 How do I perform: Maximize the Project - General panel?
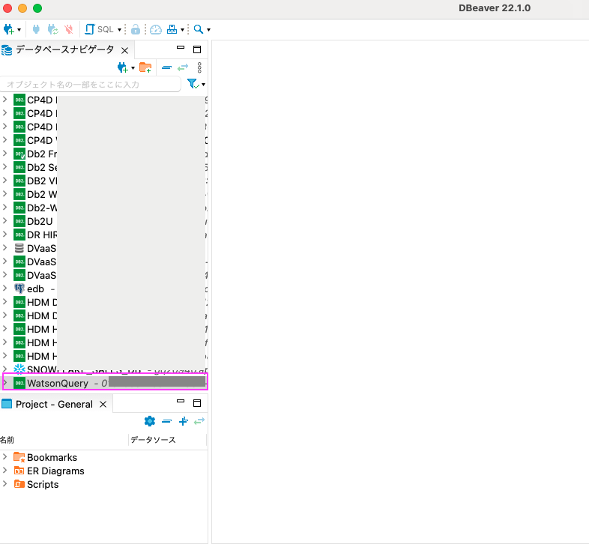(x=197, y=403)
